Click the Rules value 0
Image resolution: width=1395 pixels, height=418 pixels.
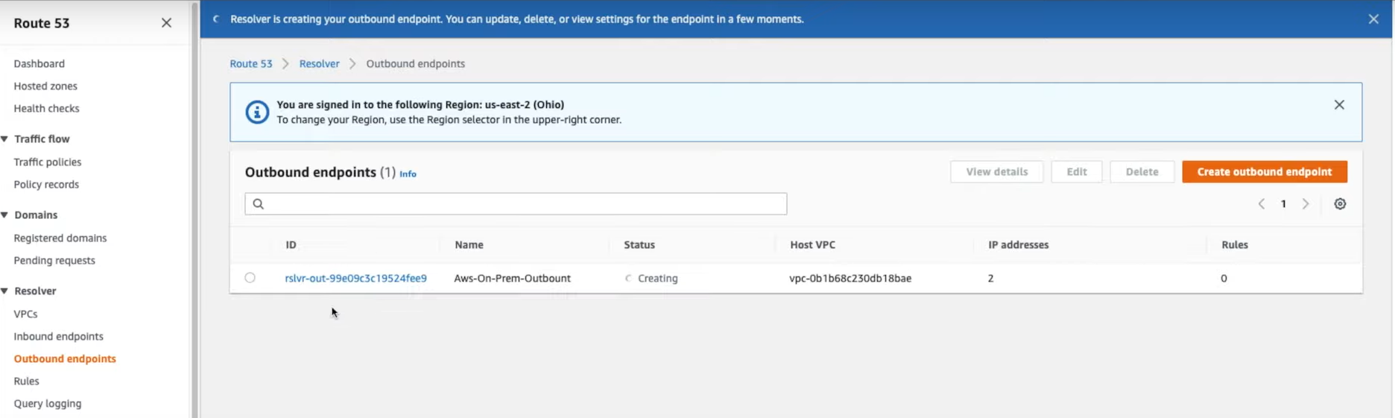[1224, 279]
